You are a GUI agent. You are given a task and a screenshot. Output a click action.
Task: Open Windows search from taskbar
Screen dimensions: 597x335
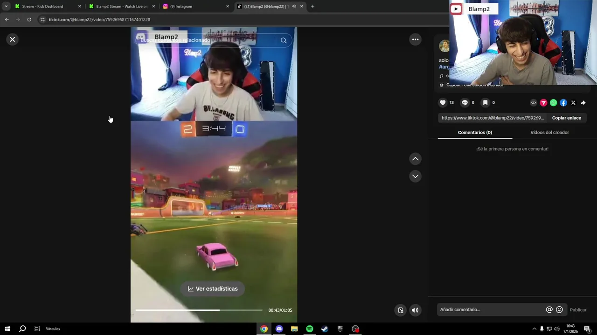point(22,329)
